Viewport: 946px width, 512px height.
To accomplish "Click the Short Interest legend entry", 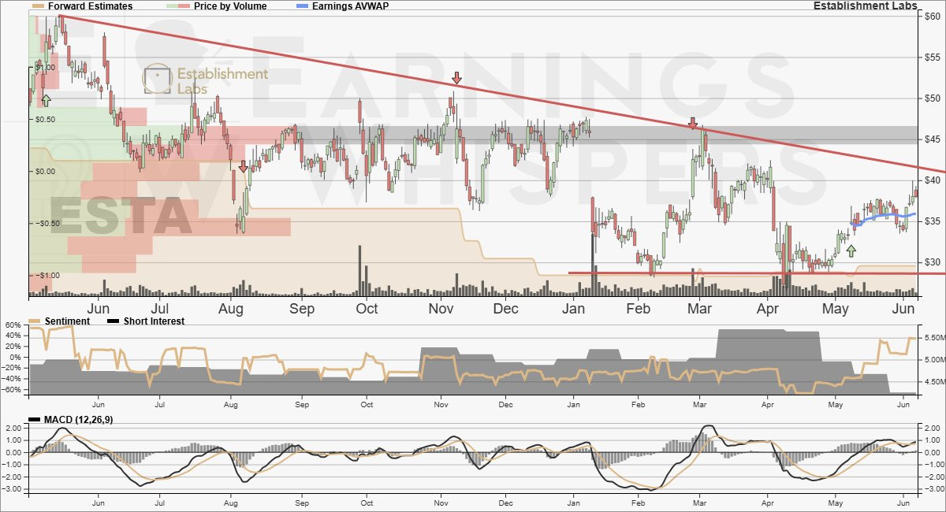I will click(x=145, y=321).
